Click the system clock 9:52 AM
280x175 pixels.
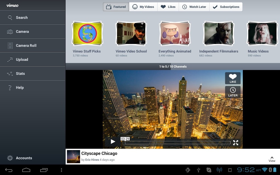(x=249, y=170)
